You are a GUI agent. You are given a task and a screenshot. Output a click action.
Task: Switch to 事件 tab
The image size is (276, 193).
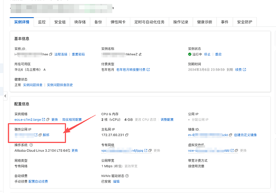click(x=225, y=22)
